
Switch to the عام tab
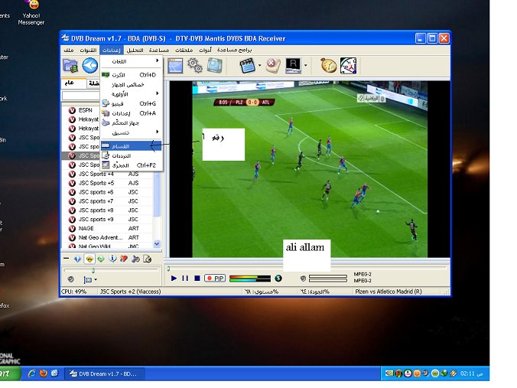click(73, 83)
